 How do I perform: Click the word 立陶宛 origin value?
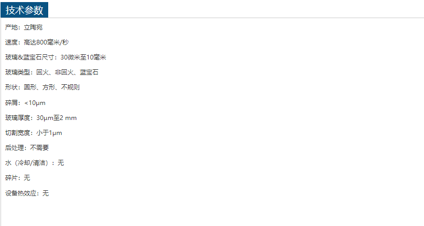[33, 27]
